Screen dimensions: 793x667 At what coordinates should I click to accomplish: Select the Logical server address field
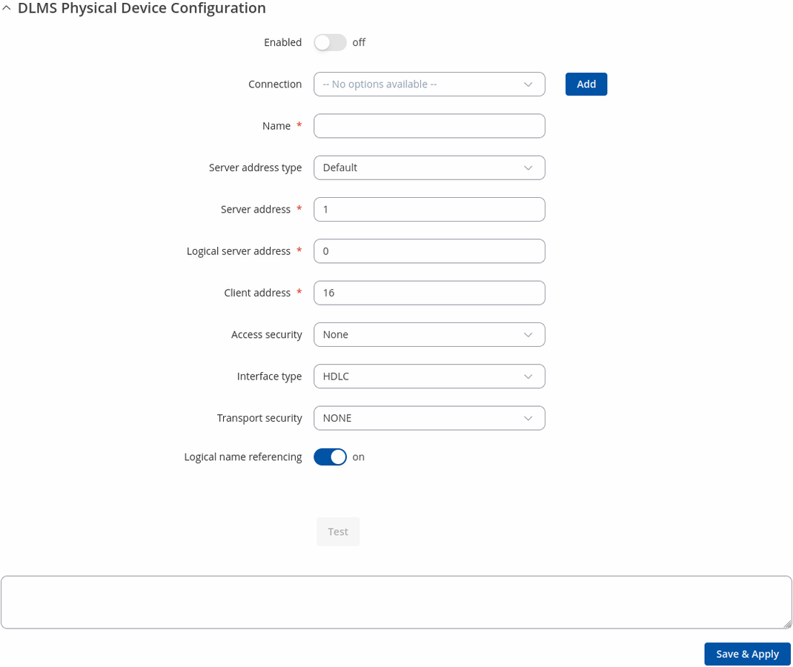429,250
